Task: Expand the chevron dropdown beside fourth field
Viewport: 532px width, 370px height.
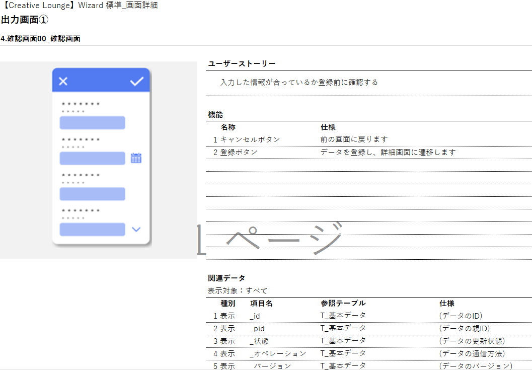Action: (136, 230)
